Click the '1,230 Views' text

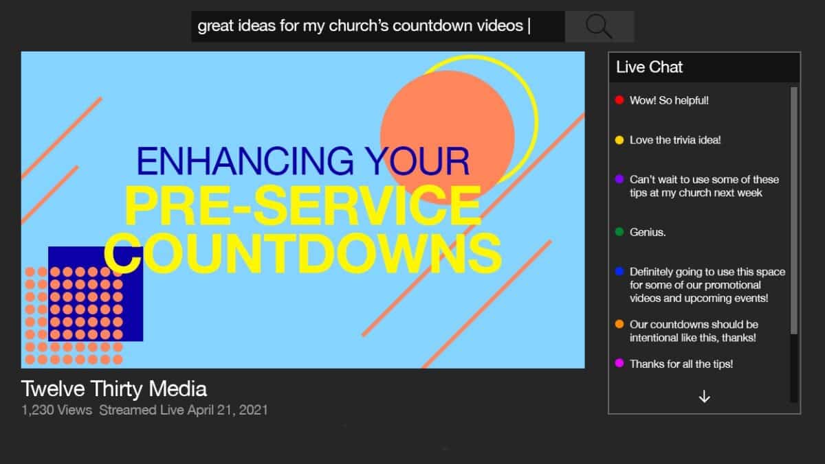tap(56, 410)
